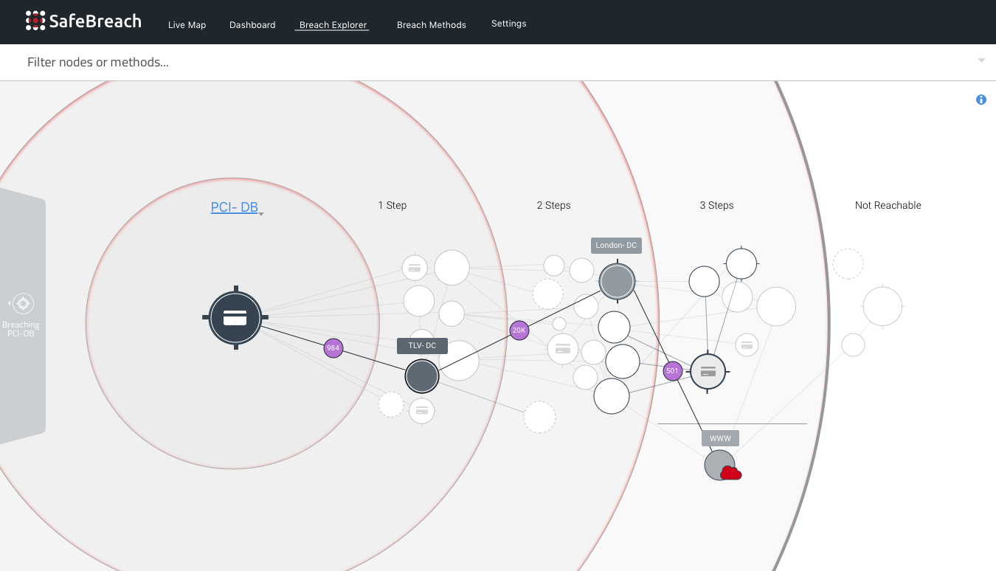Select the dashed node under Not Reachable
Screen dimensions: 996x571
[848, 263]
